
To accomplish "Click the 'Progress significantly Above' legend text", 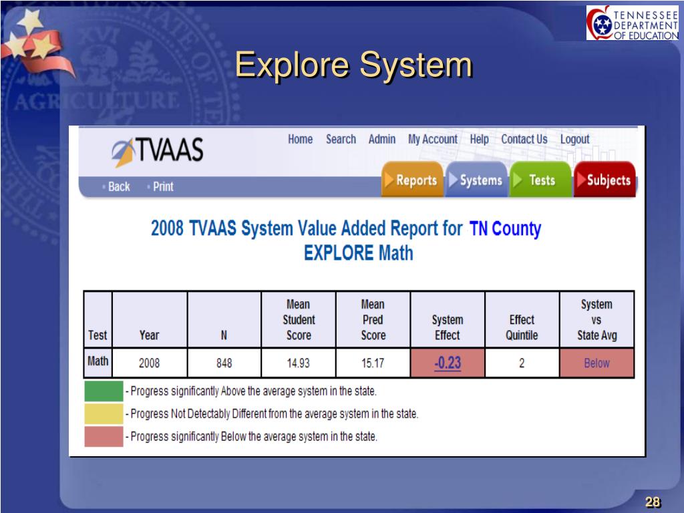I will pyautogui.click(x=253, y=391).
